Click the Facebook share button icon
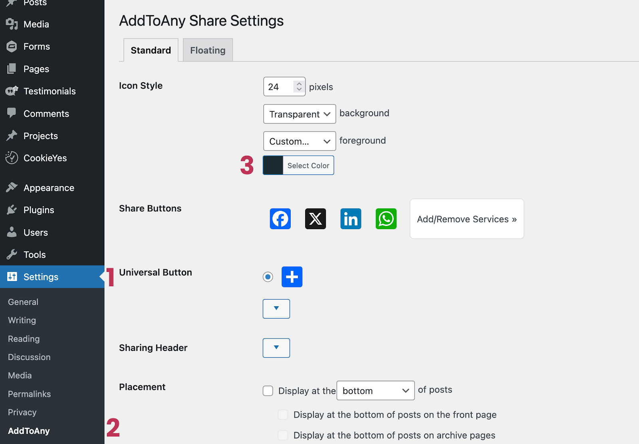Viewport: 639px width, 444px height. (x=280, y=219)
